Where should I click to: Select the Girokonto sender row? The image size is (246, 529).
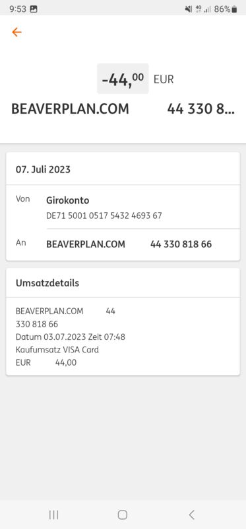point(123,207)
